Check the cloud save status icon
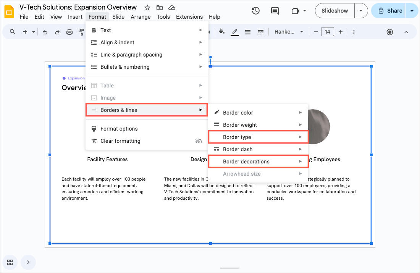 coord(172,8)
